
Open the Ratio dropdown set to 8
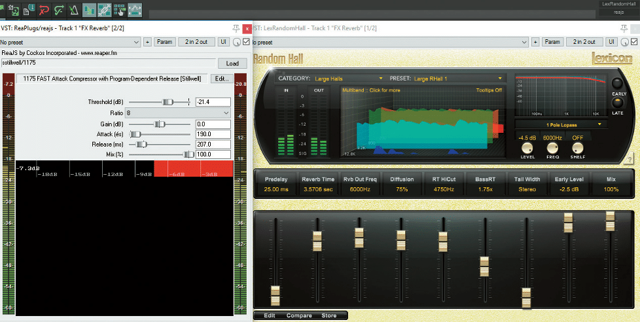[178, 113]
